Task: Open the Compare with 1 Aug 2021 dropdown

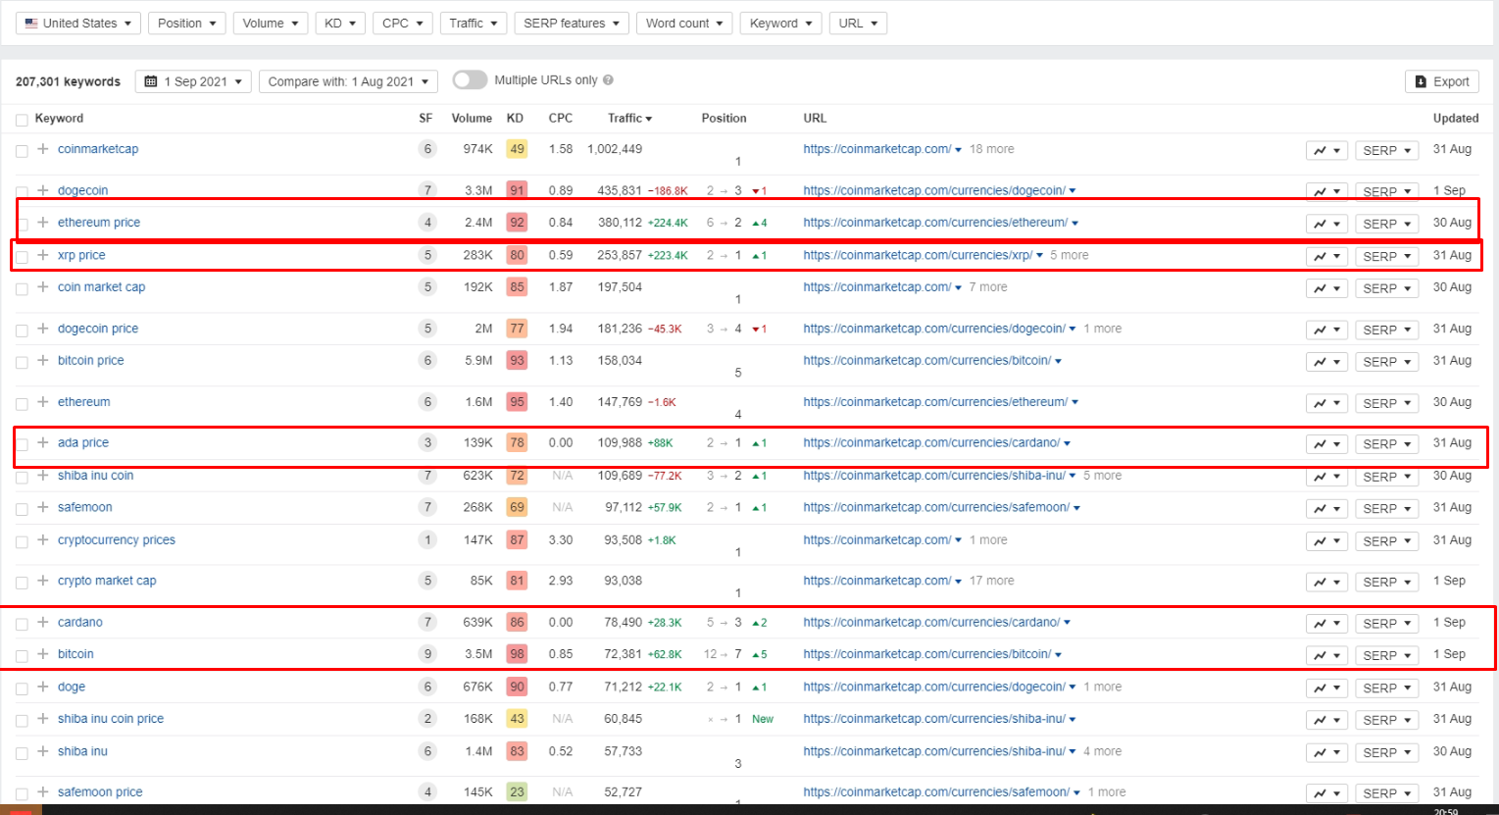Action: coord(349,81)
